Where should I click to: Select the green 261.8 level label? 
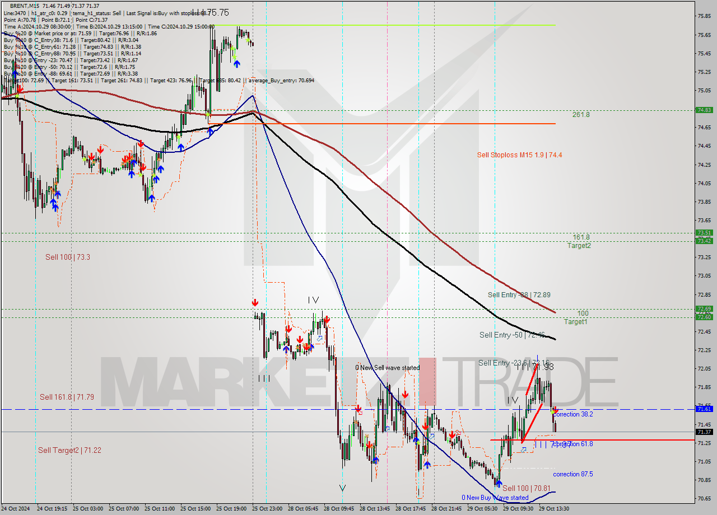click(x=581, y=115)
